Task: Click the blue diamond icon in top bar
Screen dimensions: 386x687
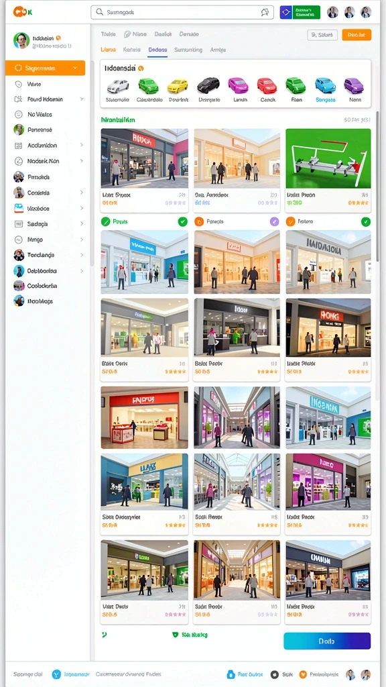Action: pyautogui.click(x=285, y=13)
